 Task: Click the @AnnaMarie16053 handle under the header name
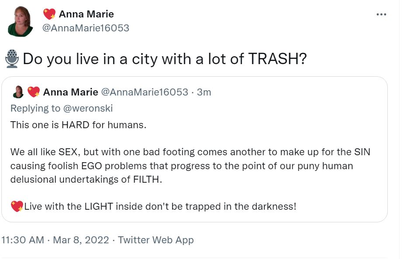pos(86,28)
